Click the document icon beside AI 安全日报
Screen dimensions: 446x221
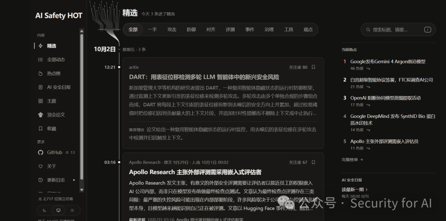tap(40, 87)
